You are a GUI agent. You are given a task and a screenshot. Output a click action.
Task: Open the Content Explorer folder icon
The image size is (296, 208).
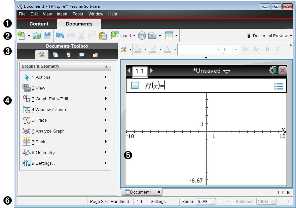(x=95, y=55)
